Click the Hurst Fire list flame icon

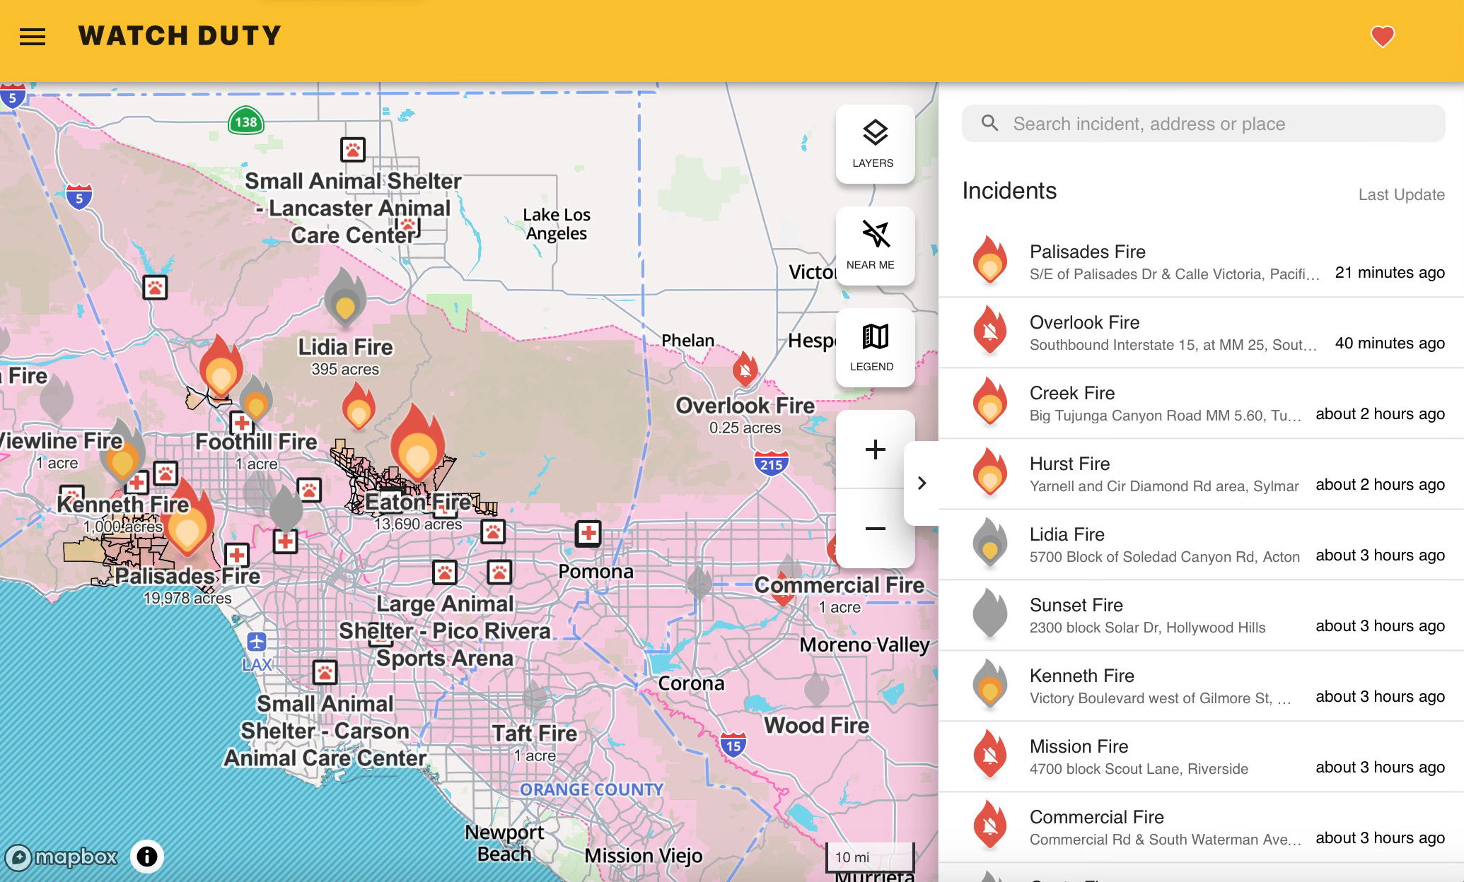point(990,472)
